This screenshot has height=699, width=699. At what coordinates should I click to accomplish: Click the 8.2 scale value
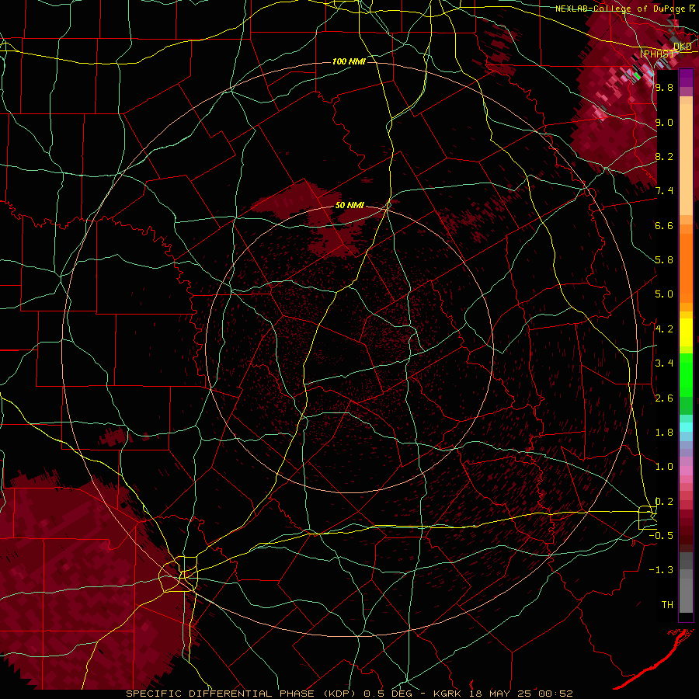(664, 156)
